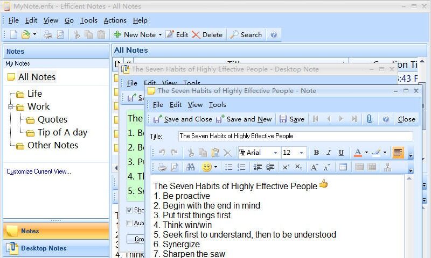Click Save and New in Note window
Image resolution: width=431 pixels, height=258 pixels.
[244, 119]
